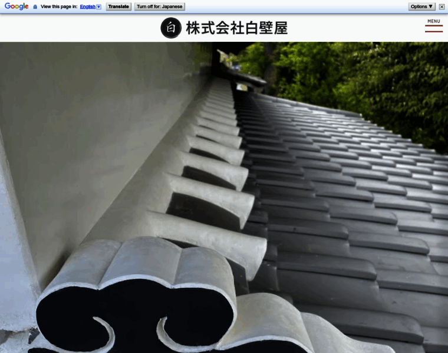Click the 株式会社白壁屋 site title
Image resolution: width=448 pixels, height=353 pixels.
tap(236, 28)
